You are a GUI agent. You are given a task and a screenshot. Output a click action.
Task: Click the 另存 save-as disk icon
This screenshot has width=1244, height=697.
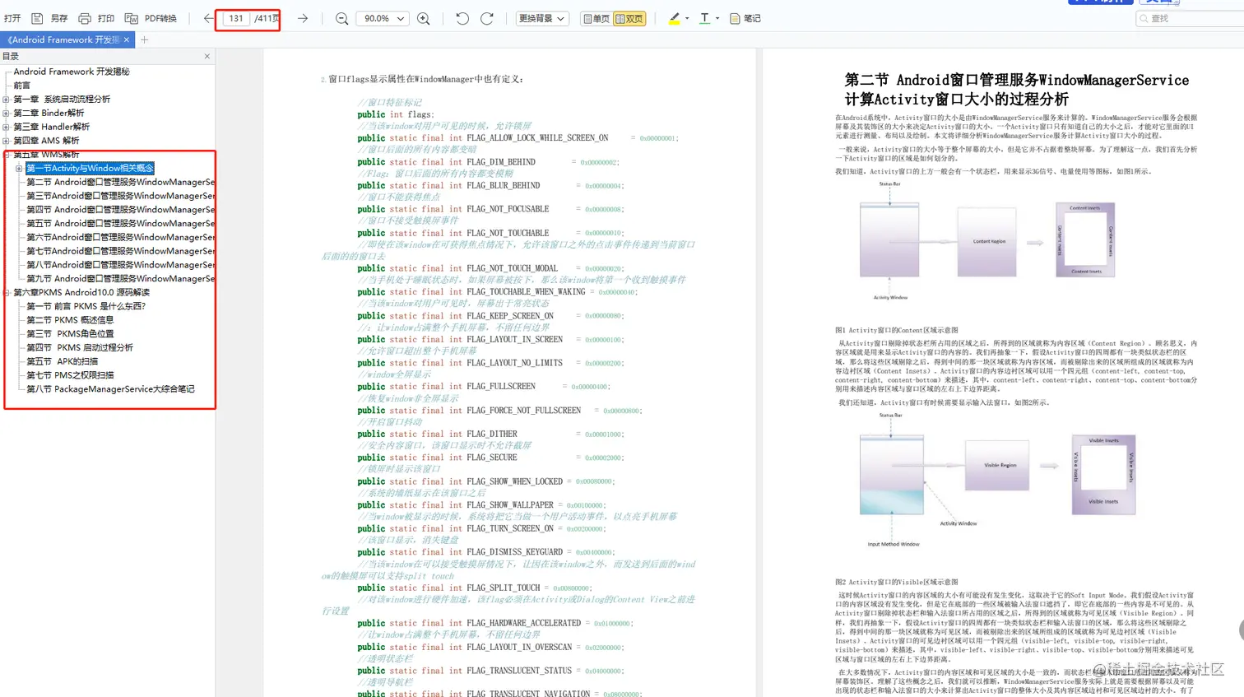pyautogui.click(x=37, y=18)
